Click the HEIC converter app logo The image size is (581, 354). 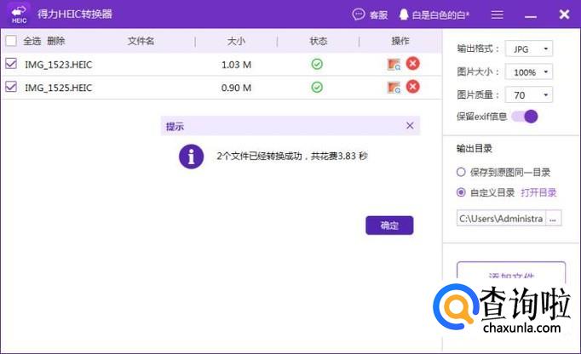click(x=19, y=14)
